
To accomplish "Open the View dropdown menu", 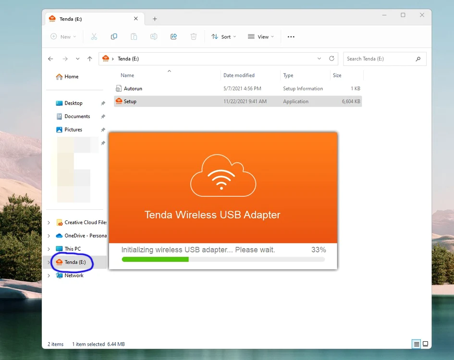I will click(260, 37).
